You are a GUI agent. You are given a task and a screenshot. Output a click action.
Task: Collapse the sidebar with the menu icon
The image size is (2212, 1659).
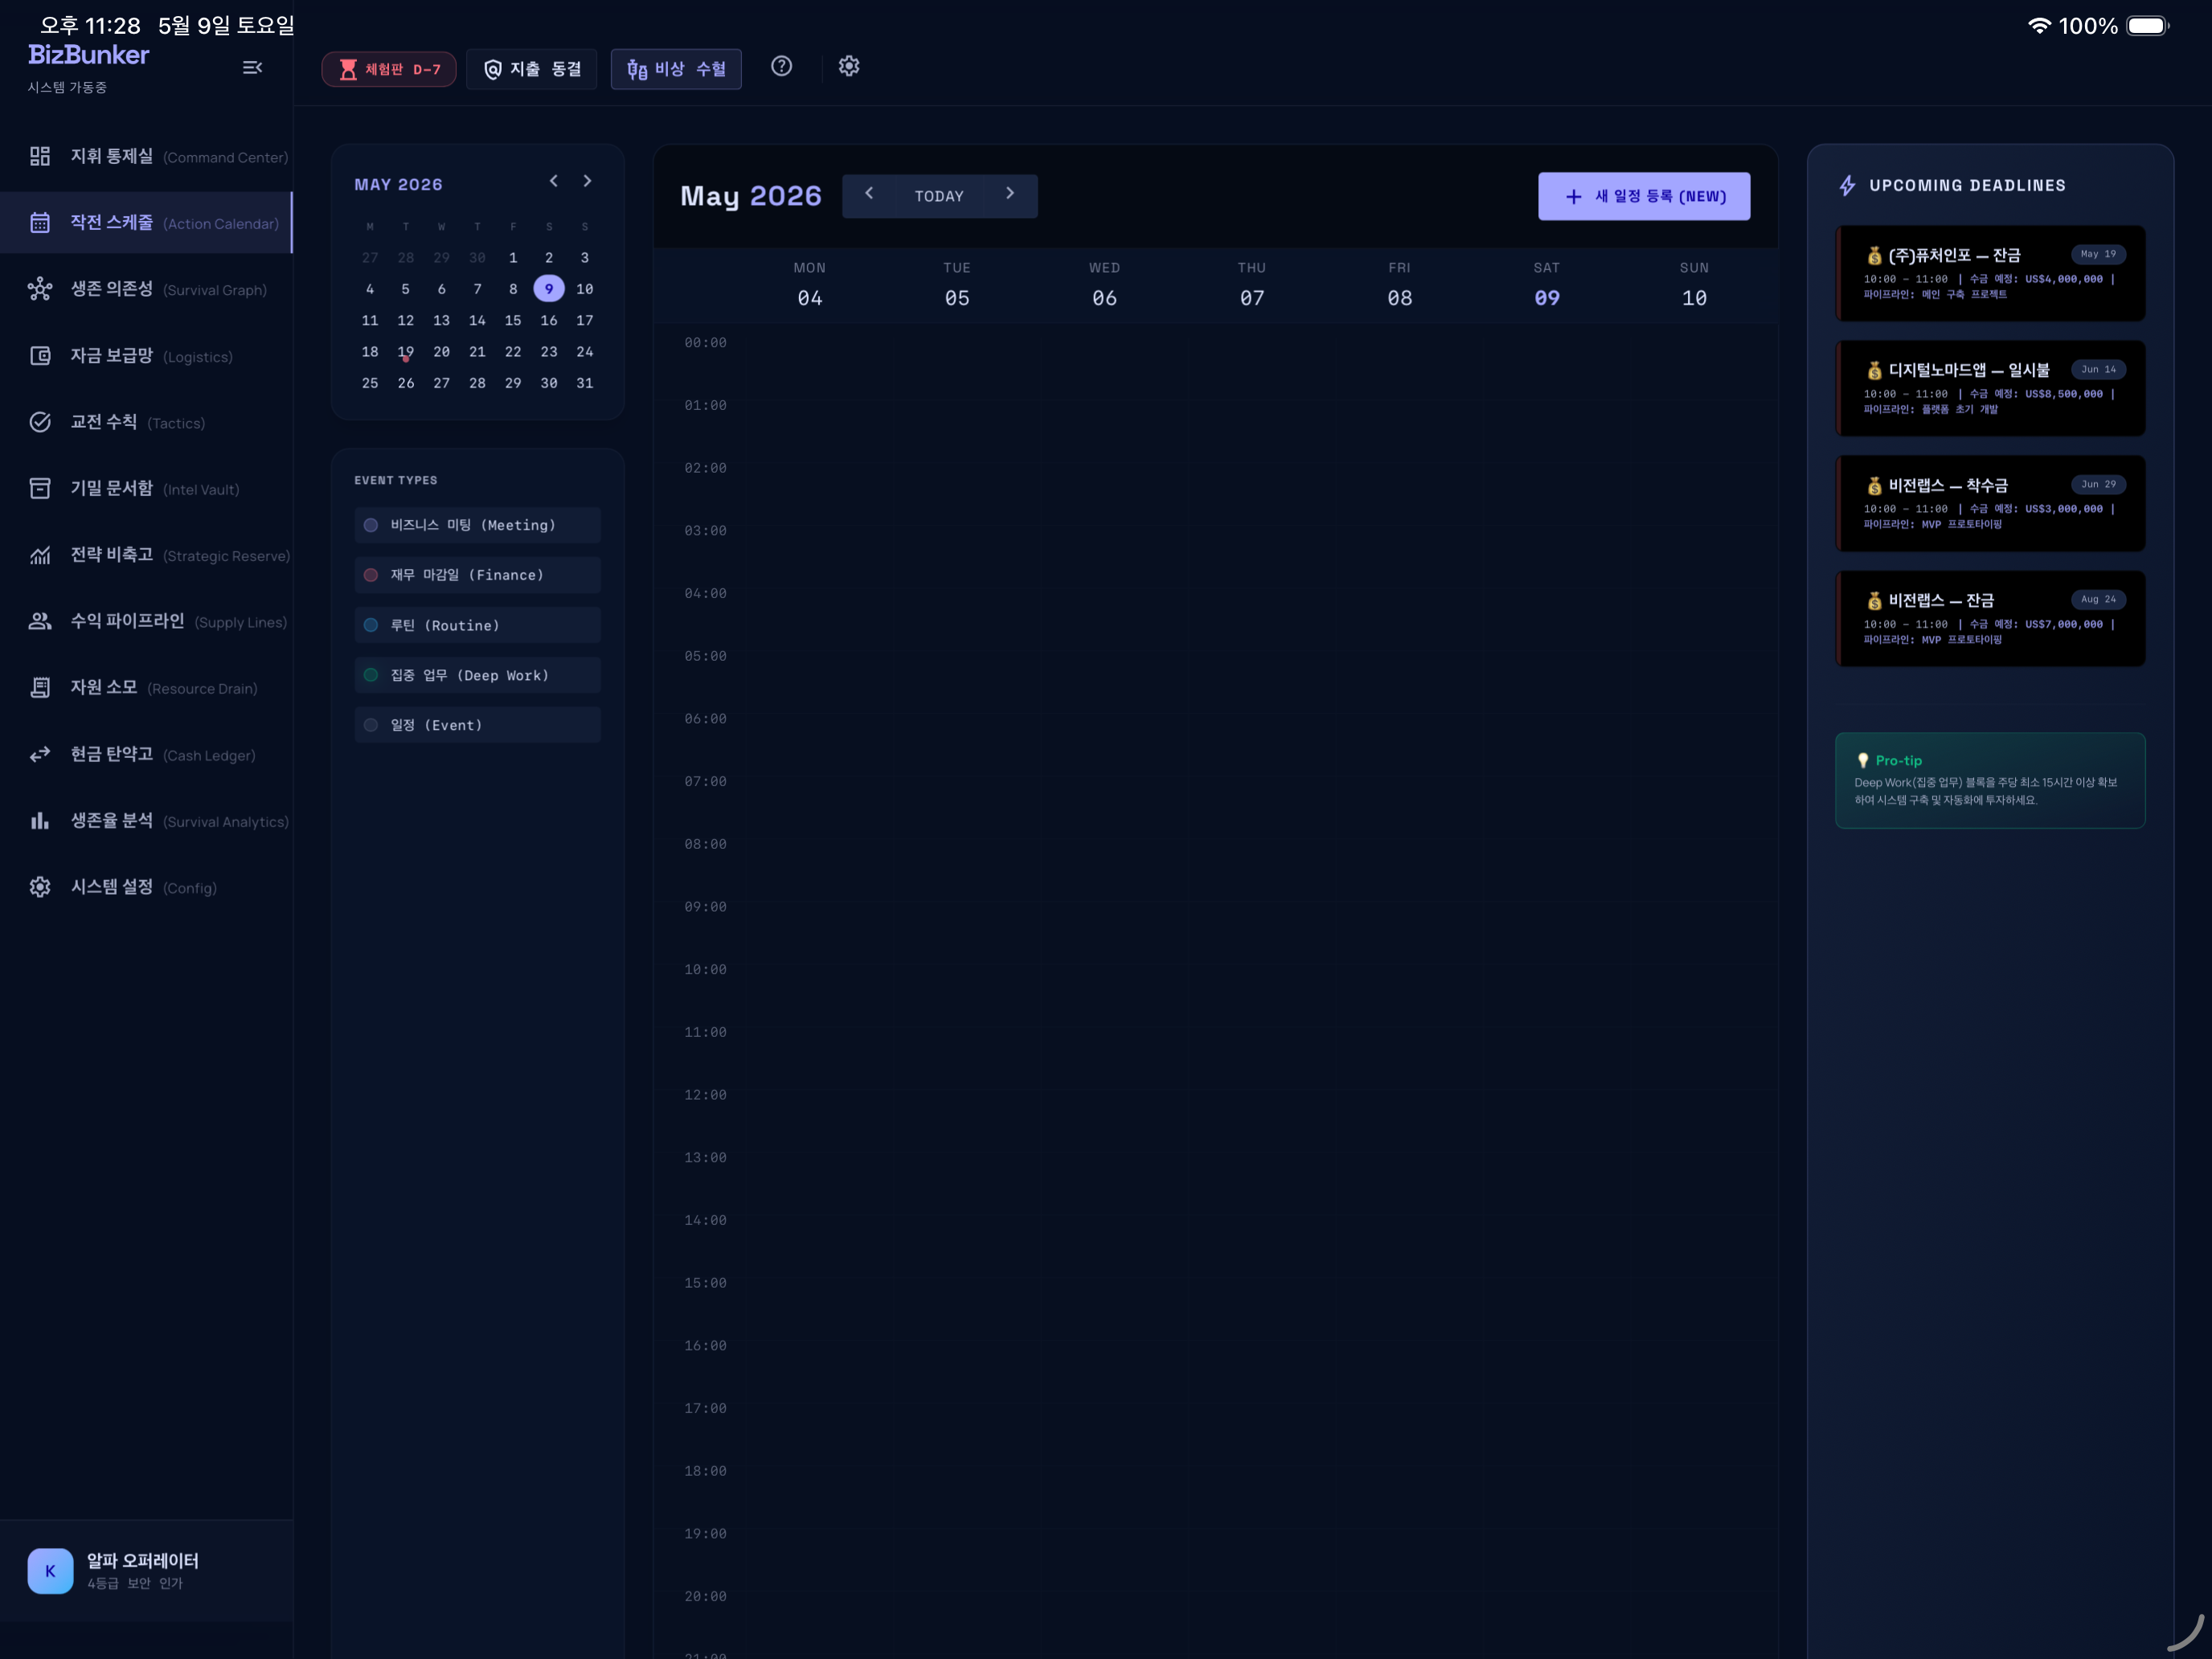[x=252, y=67]
